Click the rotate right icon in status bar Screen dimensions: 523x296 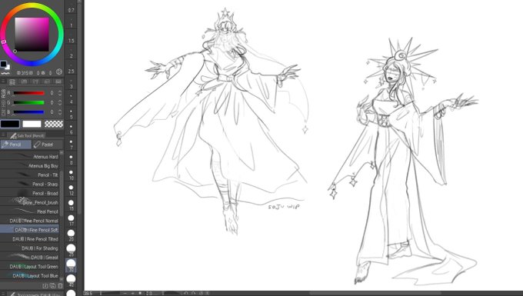coord(194,294)
